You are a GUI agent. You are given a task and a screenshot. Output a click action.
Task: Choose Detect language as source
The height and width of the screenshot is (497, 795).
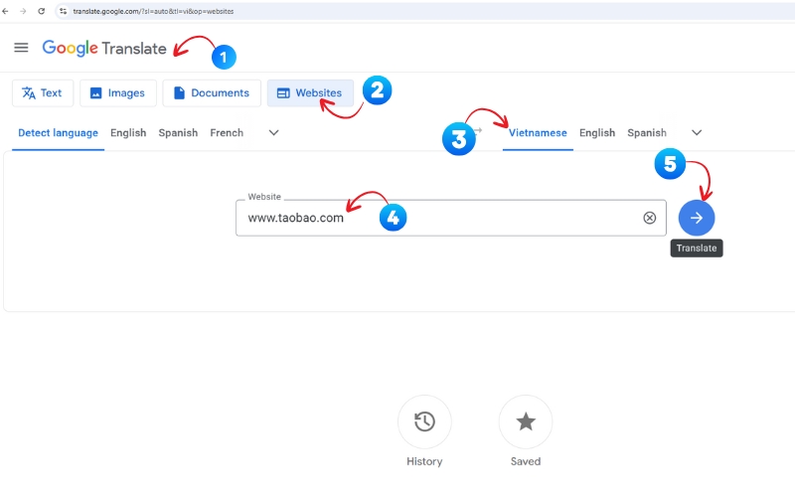point(58,133)
